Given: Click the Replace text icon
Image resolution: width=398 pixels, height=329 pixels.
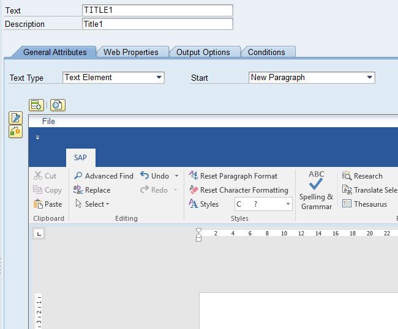Looking at the screenshot, I should click(x=78, y=190).
